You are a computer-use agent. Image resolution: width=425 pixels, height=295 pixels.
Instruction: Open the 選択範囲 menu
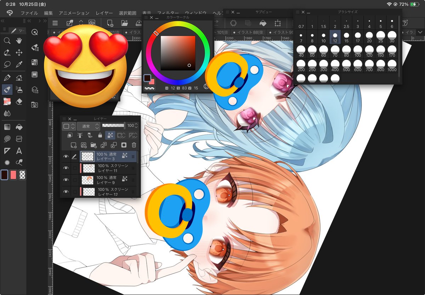coord(127,13)
